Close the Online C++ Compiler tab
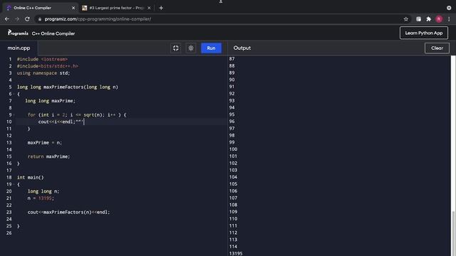The image size is (456, 256). coord(73,8)
